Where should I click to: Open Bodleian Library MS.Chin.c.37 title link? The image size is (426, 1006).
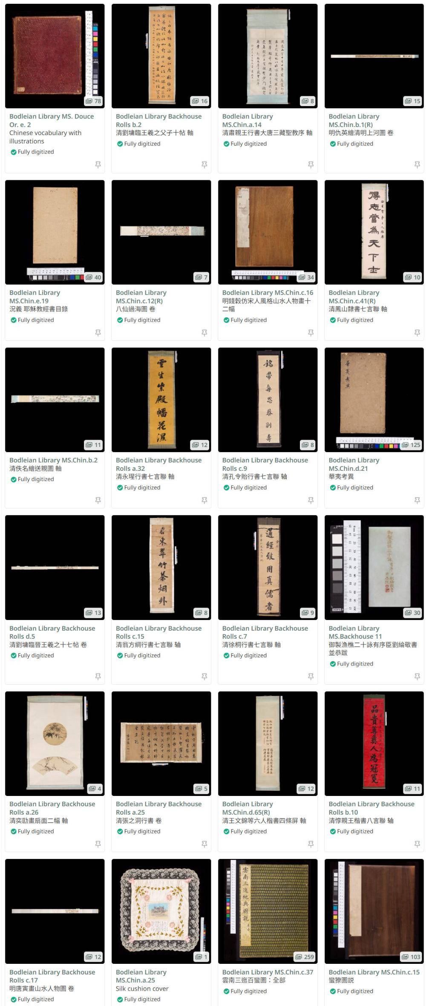pyautogui.click(x=268, y=972)
